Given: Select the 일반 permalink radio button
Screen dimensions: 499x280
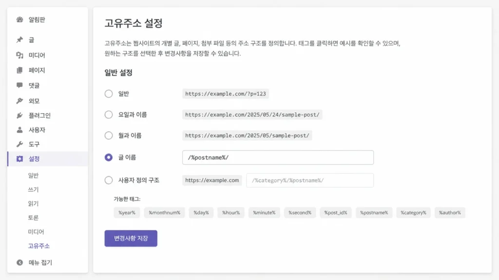Looking at the screenshot, I should coord(109,94).
